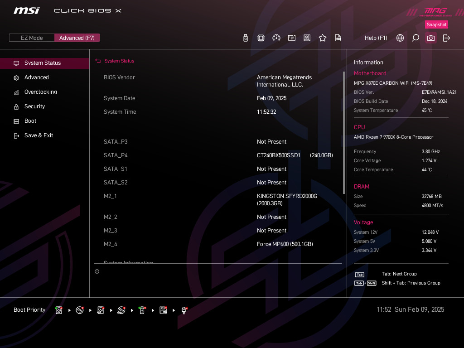Open the speedometer performance icon
Screen dimensions: 464x348
(276, 38)
